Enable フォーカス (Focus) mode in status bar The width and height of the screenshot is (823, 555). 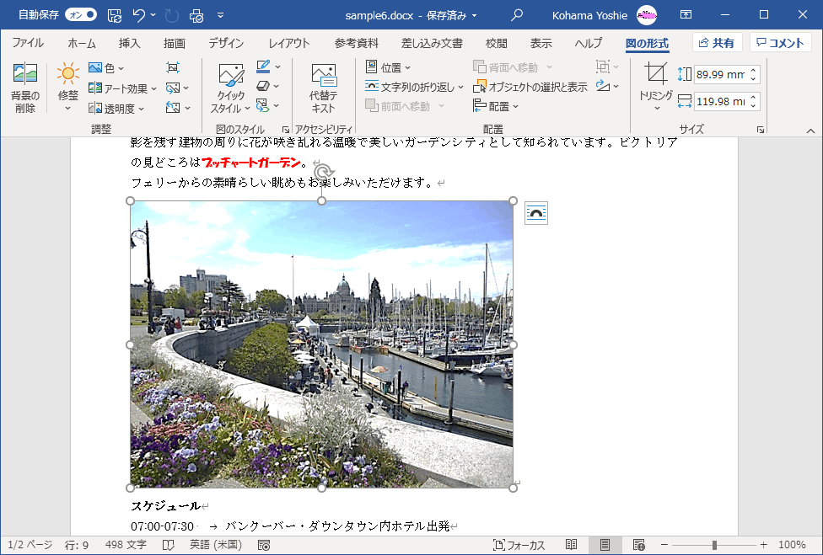coord(519,545)
